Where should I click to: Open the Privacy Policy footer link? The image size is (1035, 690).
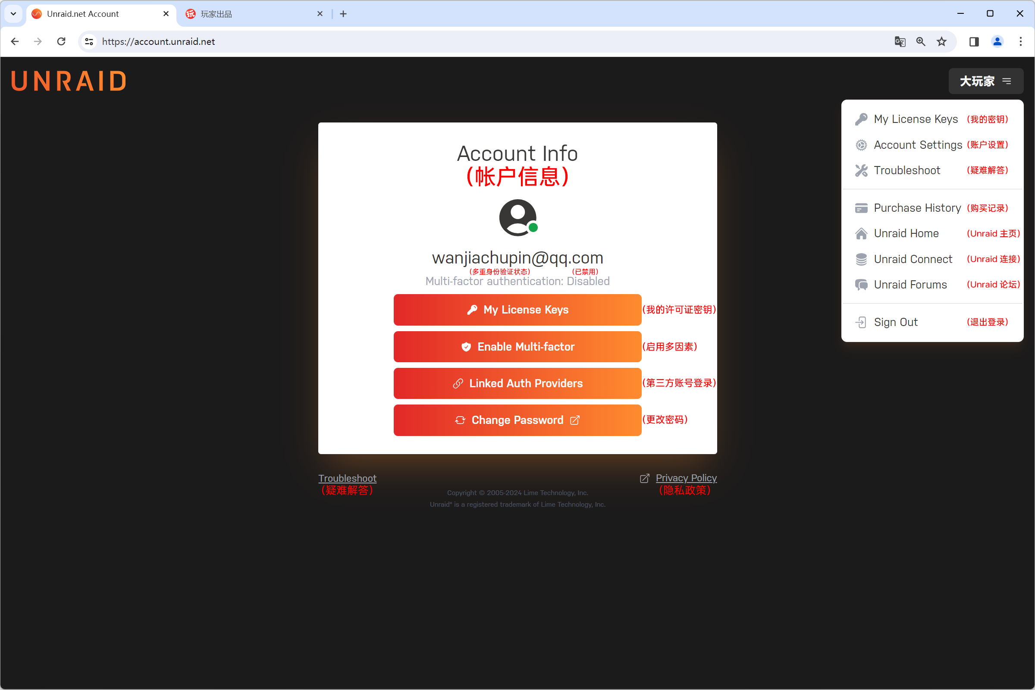[x=686, y=477]
